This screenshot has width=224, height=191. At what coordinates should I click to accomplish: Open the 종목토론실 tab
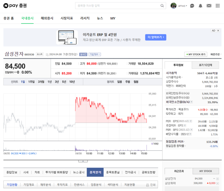(x=113, y=172)
